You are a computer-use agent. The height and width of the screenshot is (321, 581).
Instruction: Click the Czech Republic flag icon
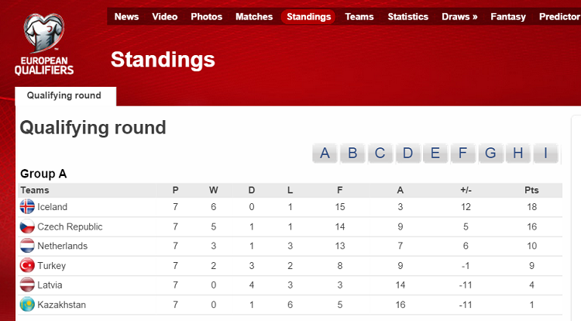pos(28,227)
